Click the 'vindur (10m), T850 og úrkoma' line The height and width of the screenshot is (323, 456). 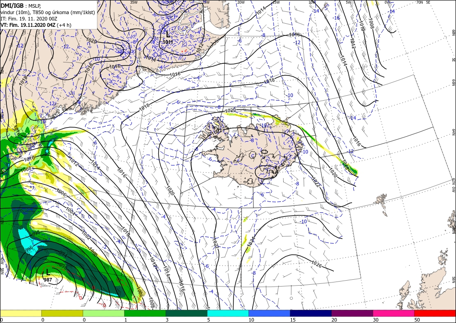pos(48,12)
